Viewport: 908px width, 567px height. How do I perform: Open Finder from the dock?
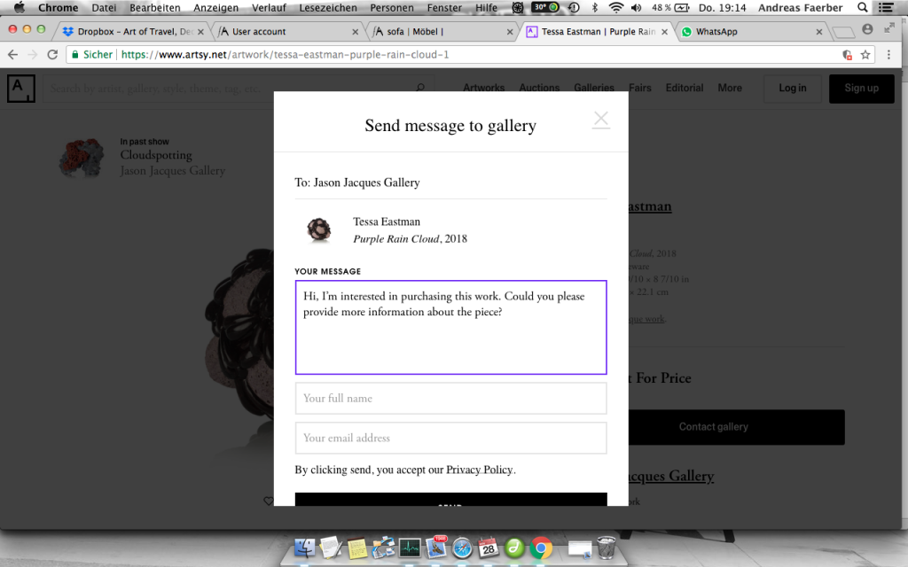point(305,548)
